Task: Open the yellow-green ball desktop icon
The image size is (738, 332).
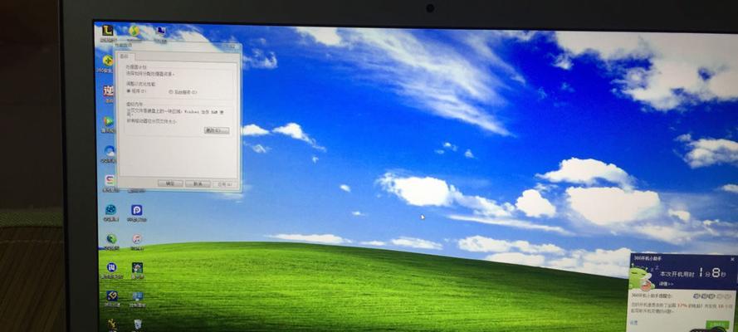Action: [x=134, y=31]
